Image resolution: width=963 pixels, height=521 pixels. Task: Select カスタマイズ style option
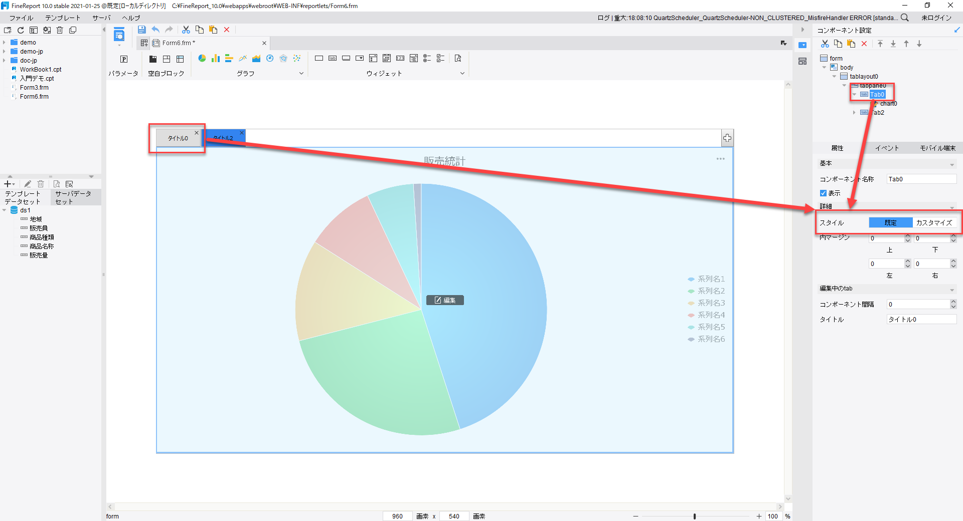coord(934,222)
